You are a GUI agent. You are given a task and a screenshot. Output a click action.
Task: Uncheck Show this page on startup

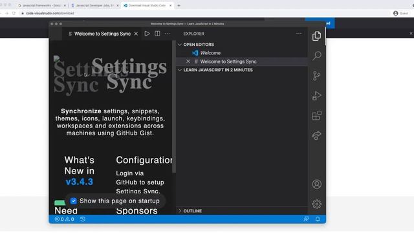click(73, 201)
